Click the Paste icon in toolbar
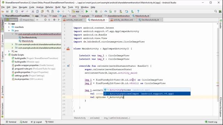Viewport: 223px width, 125px height. (x=42, y=11)
